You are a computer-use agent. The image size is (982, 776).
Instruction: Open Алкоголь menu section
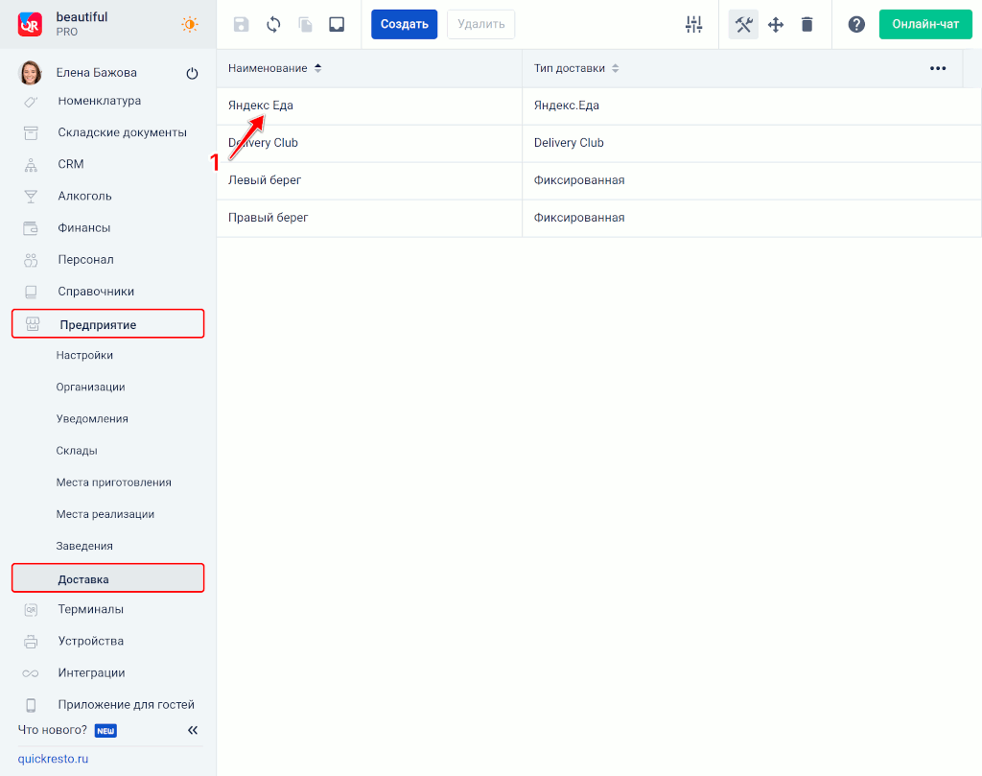tap(84, 196)
